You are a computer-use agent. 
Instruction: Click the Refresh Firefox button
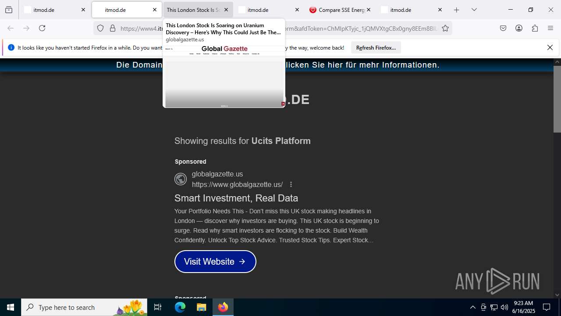point(376,48)
